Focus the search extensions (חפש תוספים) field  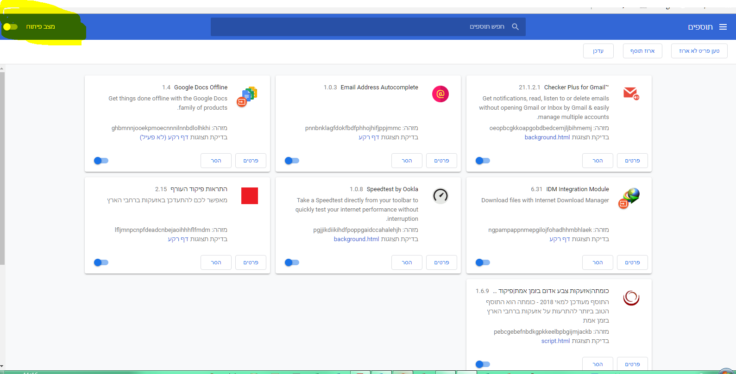(x=368, y=27)
